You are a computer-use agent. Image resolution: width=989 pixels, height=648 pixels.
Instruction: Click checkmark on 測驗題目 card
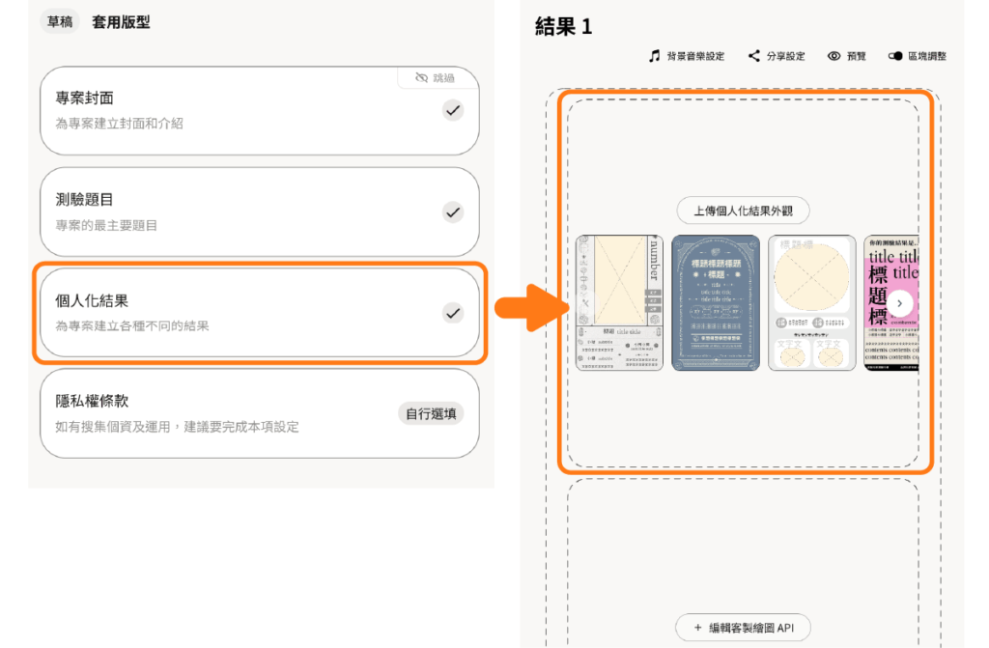(453, 212)
